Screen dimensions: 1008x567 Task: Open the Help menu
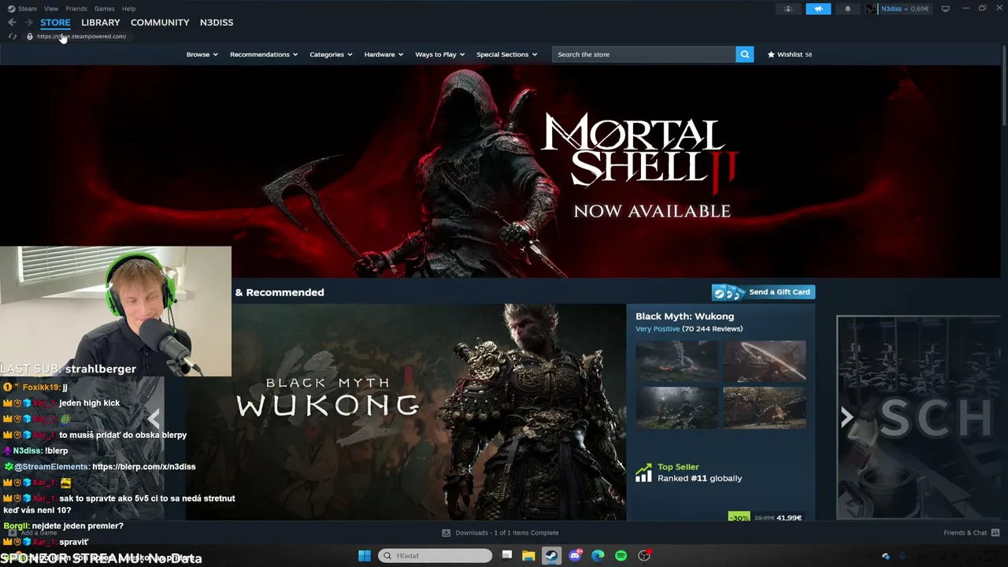click(x=128, y=9)
